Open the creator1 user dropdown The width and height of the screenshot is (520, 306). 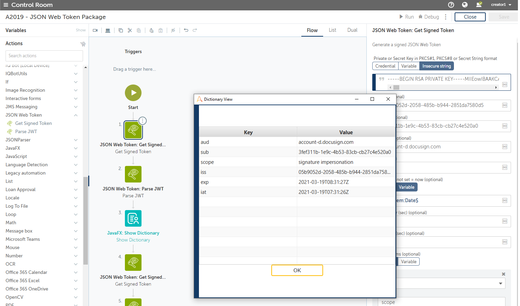pyautogui.click(x=501, y=5)
